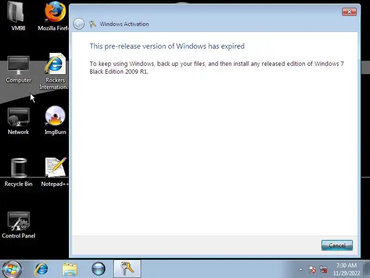
Task: Open the Action Center flag tray icon
Action: (x=312, y=269)
